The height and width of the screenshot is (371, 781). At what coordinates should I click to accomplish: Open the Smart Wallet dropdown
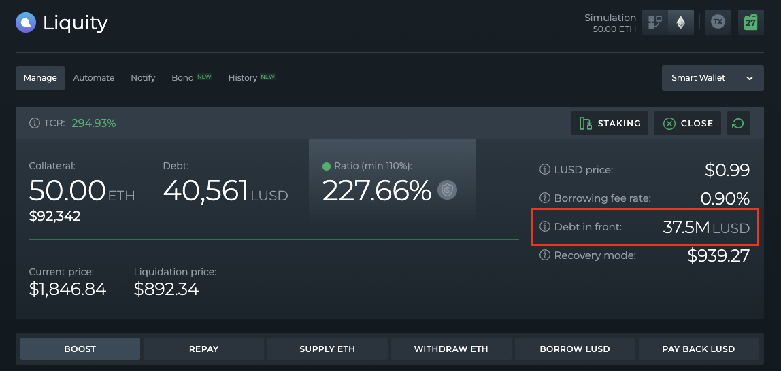[x=713, y=78]
